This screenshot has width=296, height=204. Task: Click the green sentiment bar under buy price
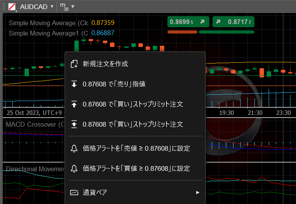[226, 32]
